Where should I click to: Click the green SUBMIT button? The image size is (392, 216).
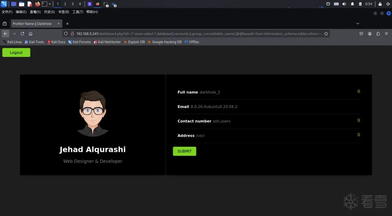184,151
